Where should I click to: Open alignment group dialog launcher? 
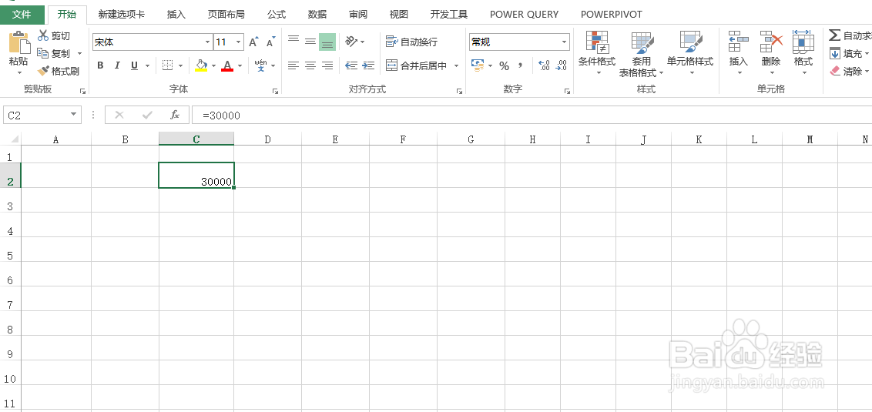click(459, 91)
